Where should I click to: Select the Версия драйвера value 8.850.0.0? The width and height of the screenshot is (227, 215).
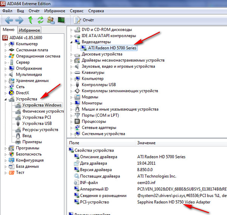click(145, 170)
